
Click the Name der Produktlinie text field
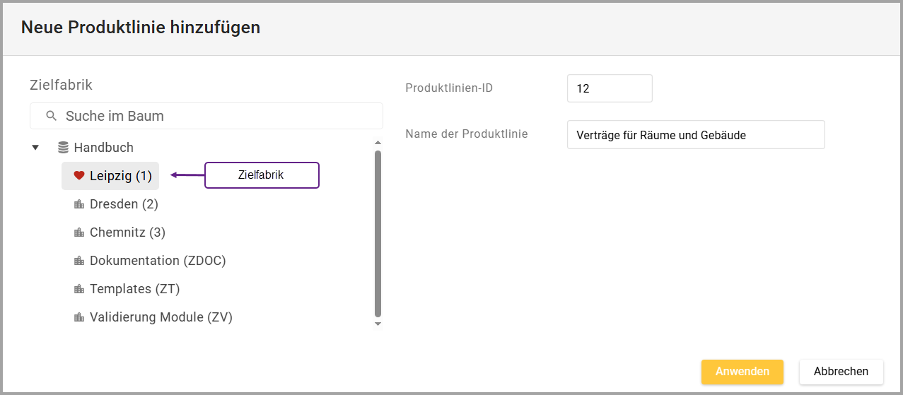(x=695, y=135)
